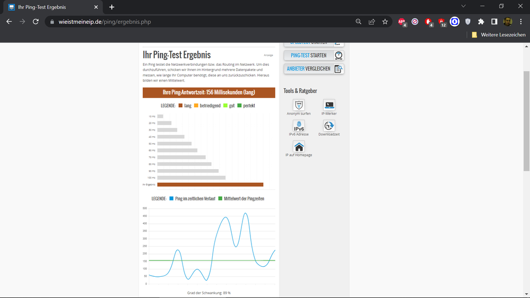530x298 pixels.
Task: Click Anbieter vergleichen button
Action: point(314,68)
